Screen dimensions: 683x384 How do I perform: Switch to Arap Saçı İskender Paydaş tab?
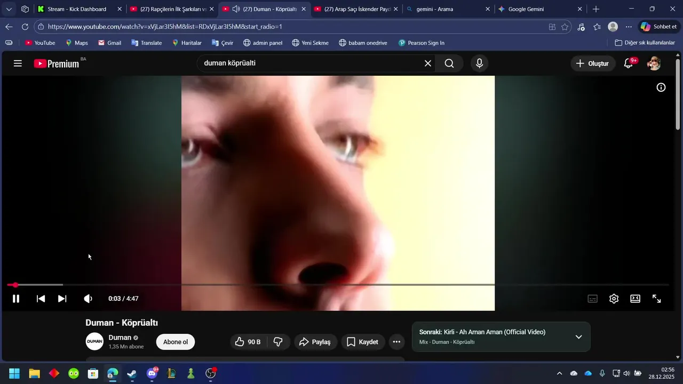tap(356, 9)
